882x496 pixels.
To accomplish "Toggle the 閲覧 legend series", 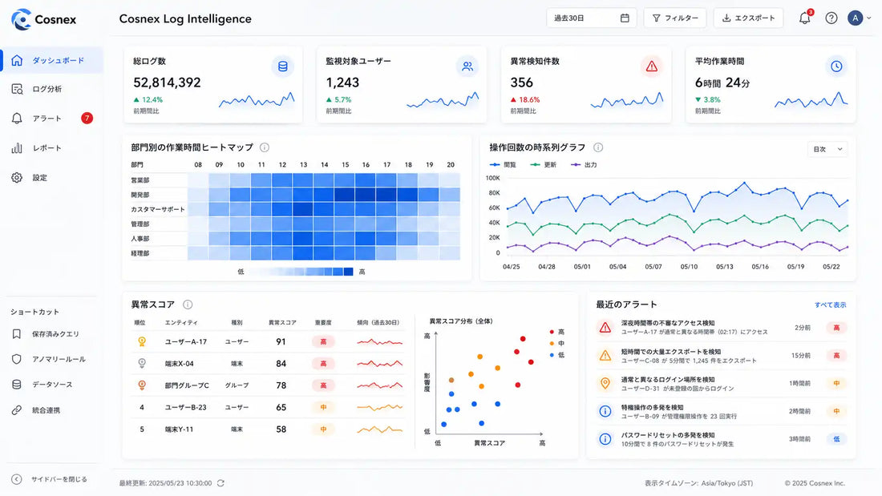I will click(x=503, y=165).
